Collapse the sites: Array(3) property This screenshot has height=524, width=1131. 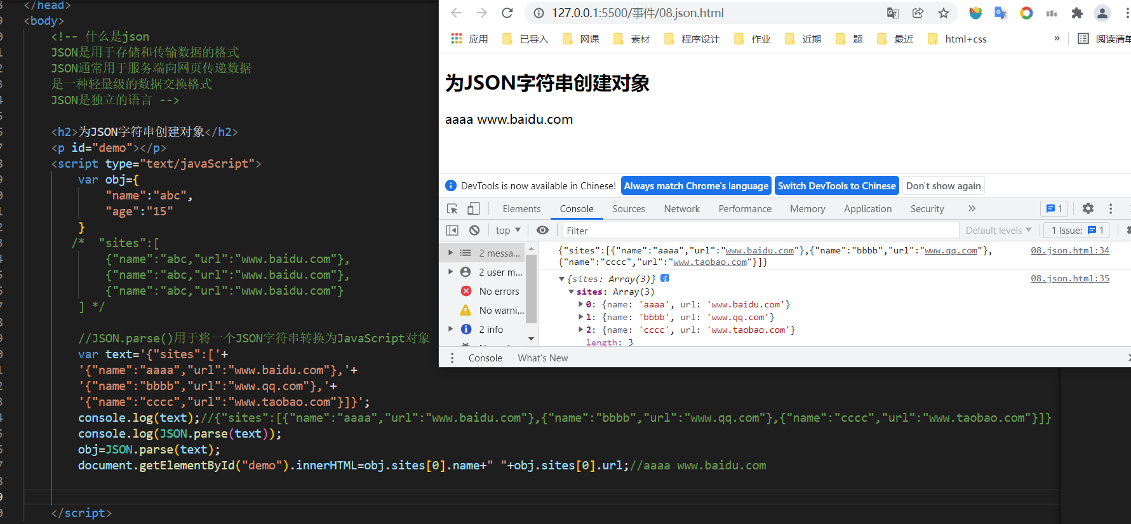(571, 292)
